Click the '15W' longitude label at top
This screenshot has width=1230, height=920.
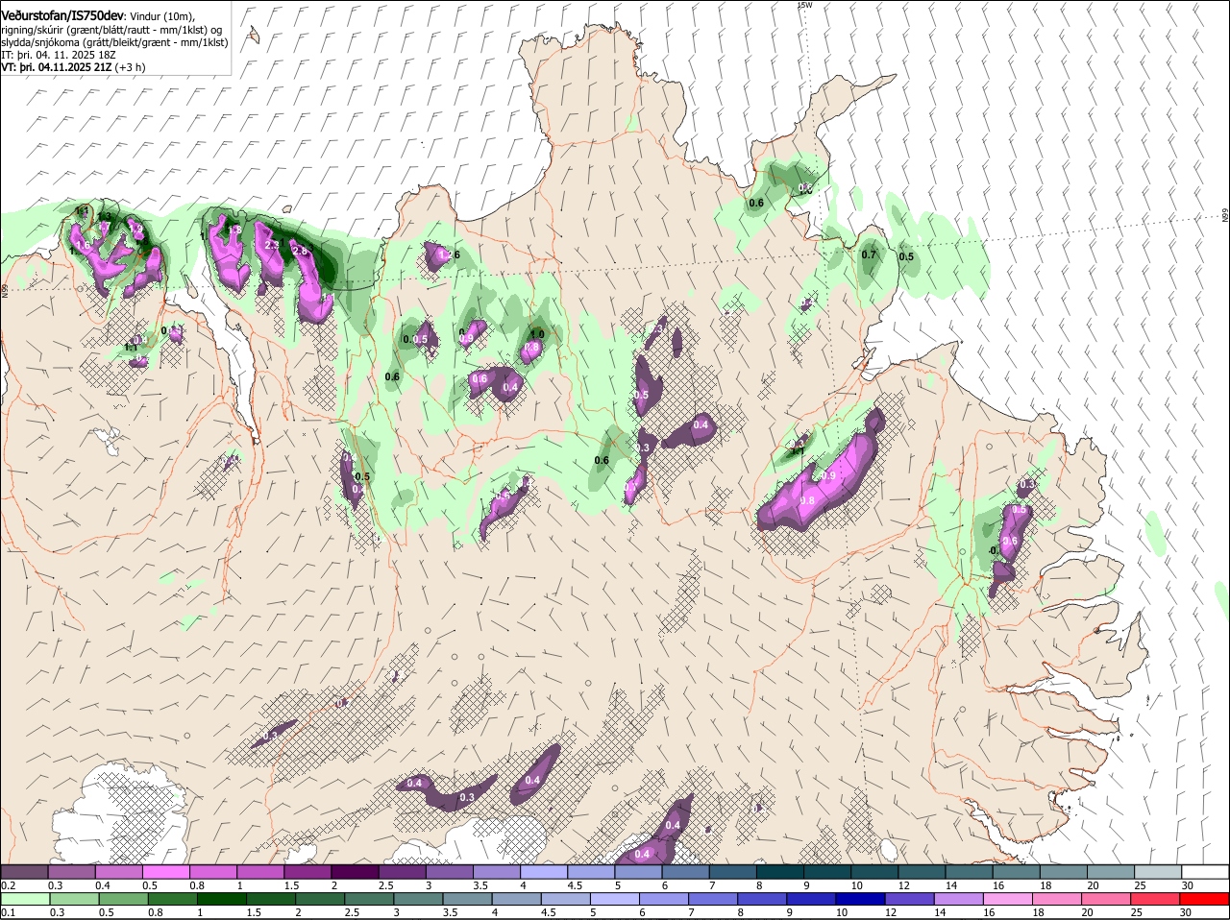coord(805,5)
